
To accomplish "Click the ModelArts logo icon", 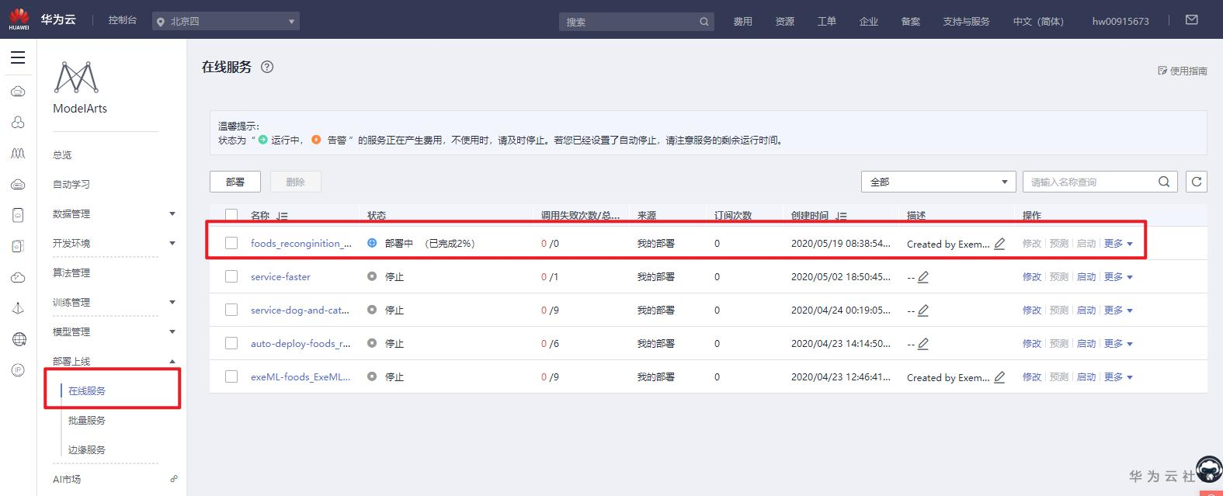I will [x=76, y=78].
